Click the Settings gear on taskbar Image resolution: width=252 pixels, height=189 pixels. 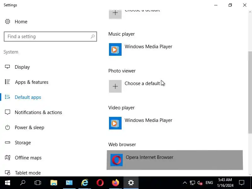tap(131, 183)
